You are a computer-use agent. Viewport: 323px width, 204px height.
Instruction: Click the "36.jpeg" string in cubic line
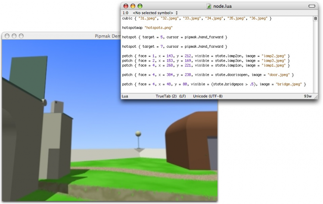pyautogui.click(x=258, y=19)
